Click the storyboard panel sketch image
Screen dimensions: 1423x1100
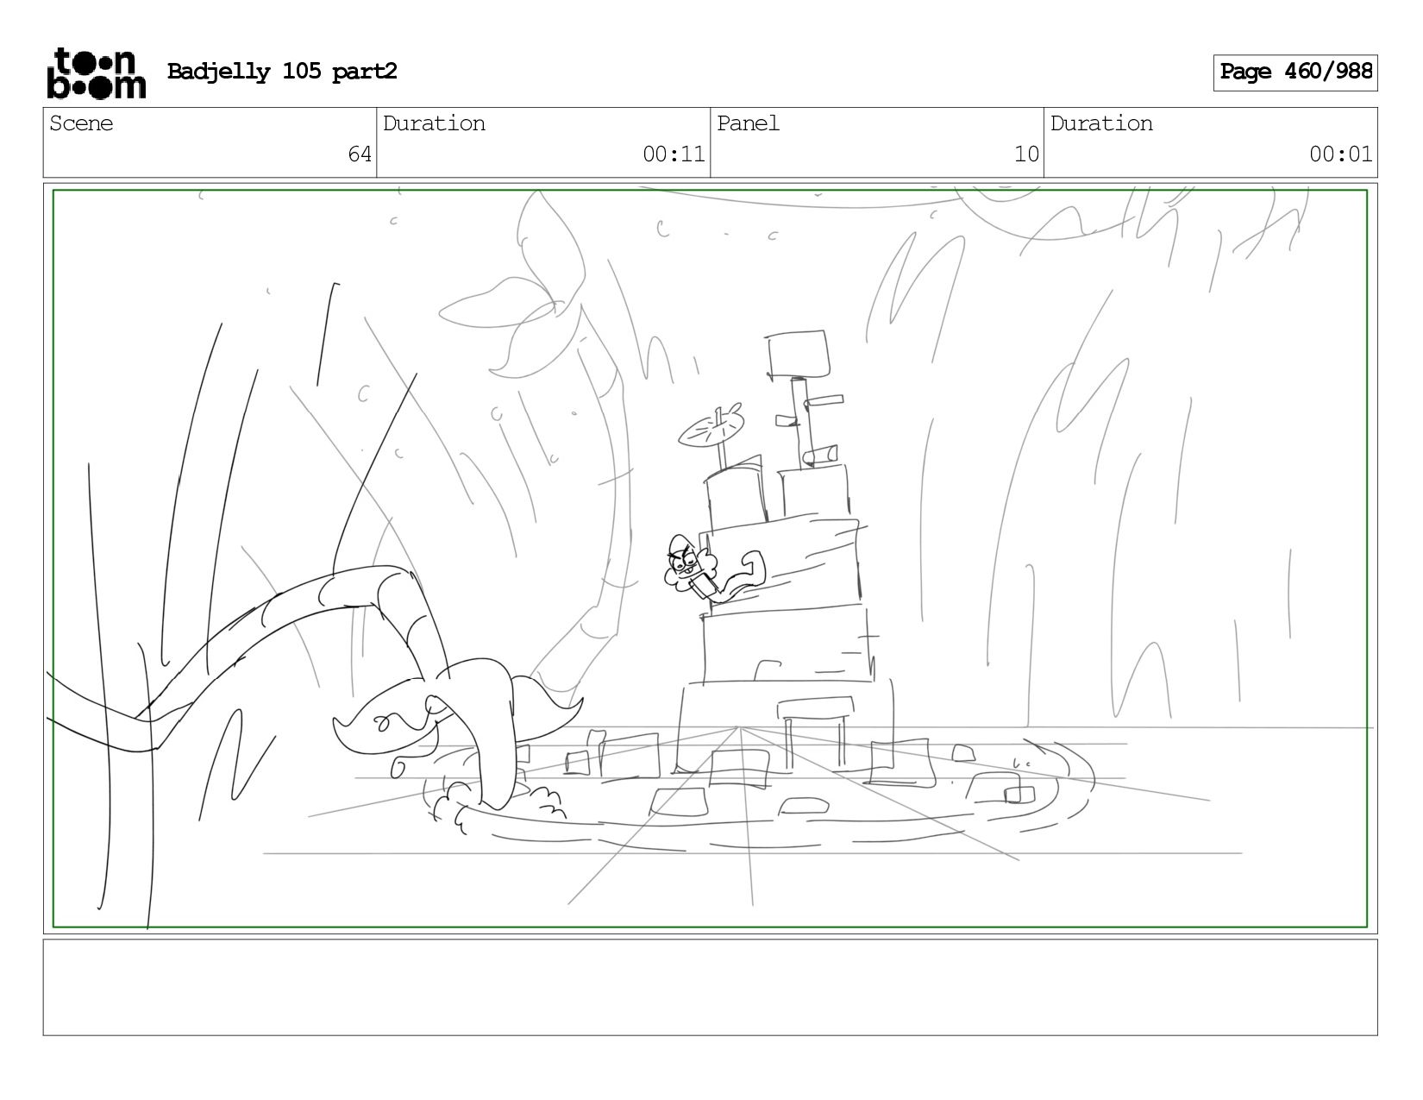tap(710, 558)
